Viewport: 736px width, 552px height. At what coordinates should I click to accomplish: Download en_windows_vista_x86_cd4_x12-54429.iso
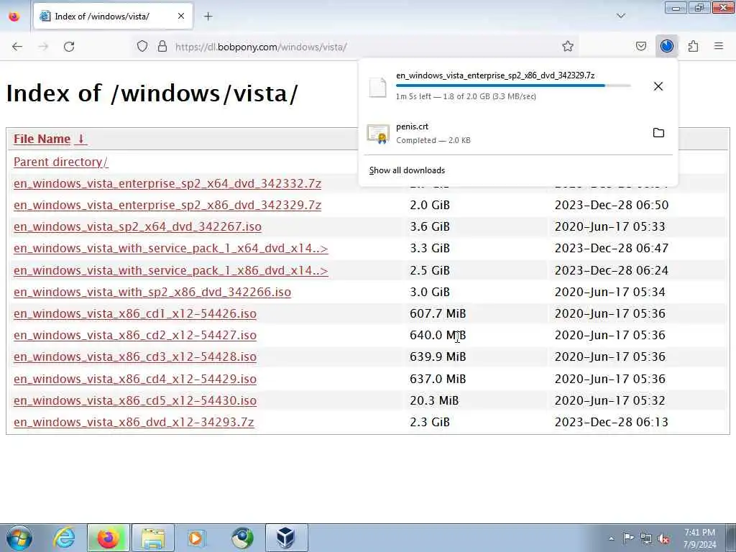click(135, 379)
